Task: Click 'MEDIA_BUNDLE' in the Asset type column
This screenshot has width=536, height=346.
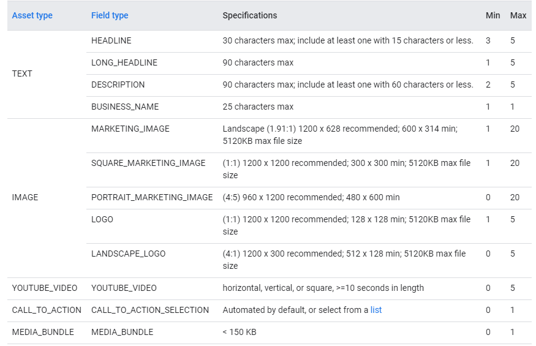Action: pos(43,332)
